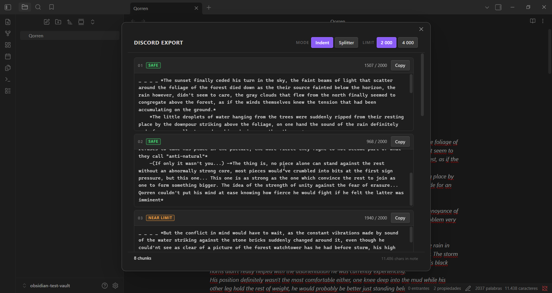Click the 1940 / 2000 counter
552x293 pixels.
coord(375,218)
